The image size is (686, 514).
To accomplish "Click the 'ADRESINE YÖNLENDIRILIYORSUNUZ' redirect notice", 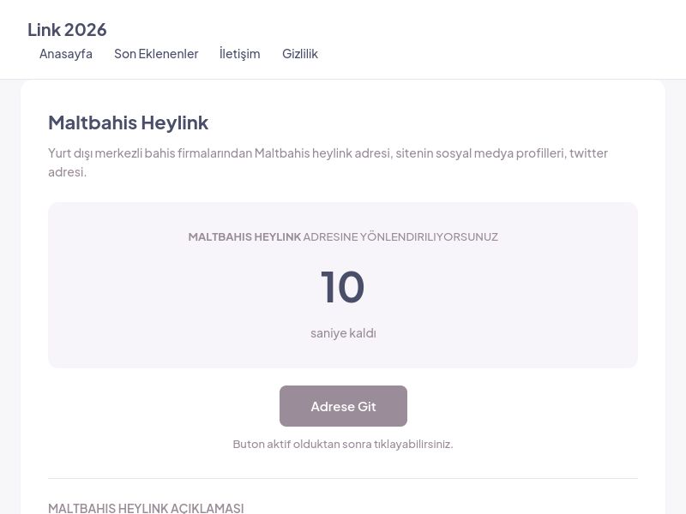I will tap(400, 237).
